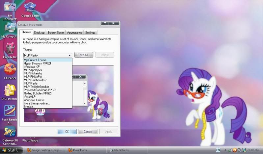Viewport: 263px width, 154px height.
Task: Choose the VistaMLP theme
Action: click(x=48, y=97)
